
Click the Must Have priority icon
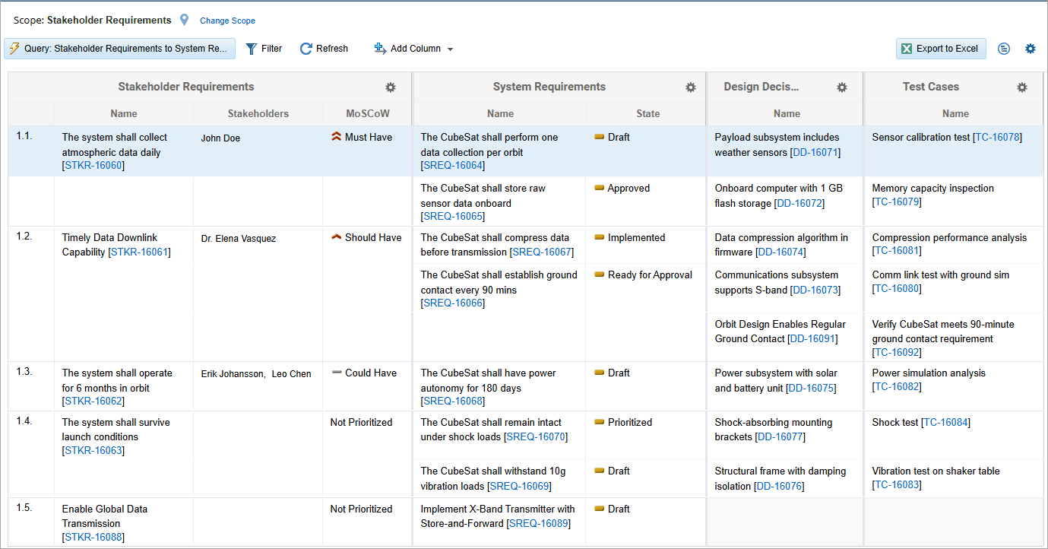click(337, 138)
